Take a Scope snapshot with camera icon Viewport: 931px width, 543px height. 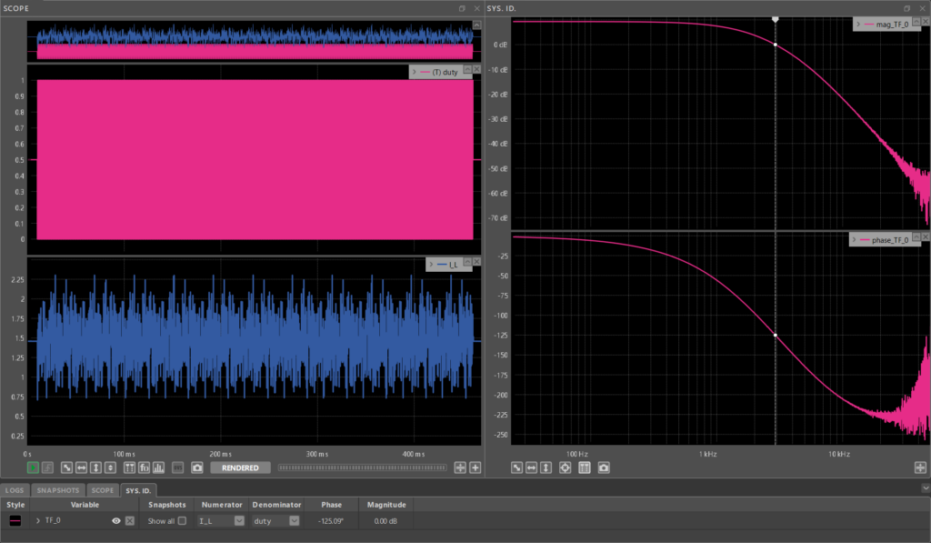click(x=197, y=468)
